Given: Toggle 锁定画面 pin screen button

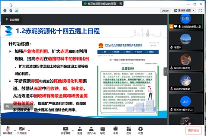Looking at the screenshot, I should tap(13, 20).
